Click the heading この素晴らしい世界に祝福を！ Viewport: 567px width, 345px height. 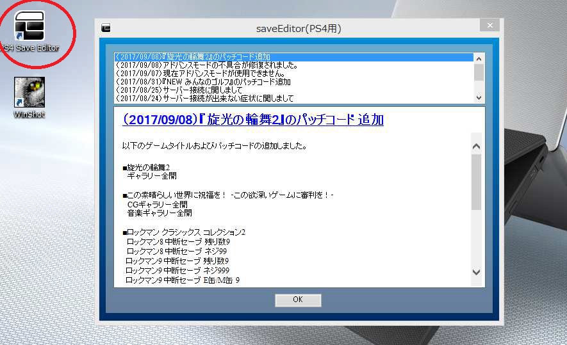(x=228, y=195)
